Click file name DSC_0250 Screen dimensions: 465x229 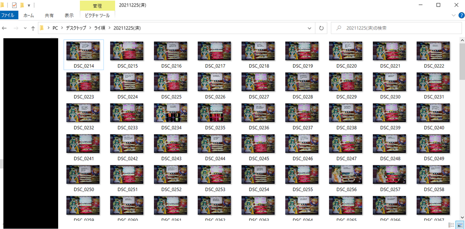pyautogui.click(x=84, y=190)
